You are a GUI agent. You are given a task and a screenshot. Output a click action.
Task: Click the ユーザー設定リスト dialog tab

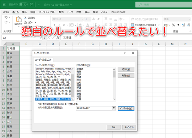click(43, 60)
